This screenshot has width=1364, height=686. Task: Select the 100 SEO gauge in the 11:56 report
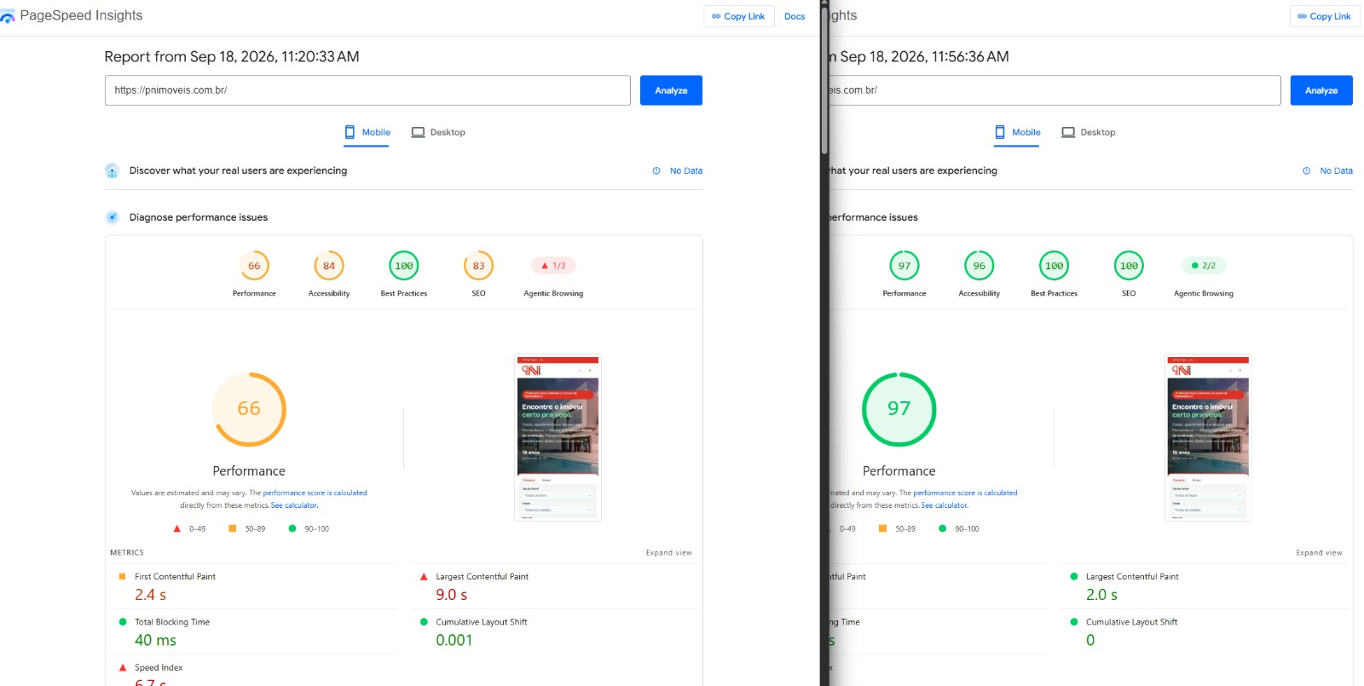[x=1129, y=266]
